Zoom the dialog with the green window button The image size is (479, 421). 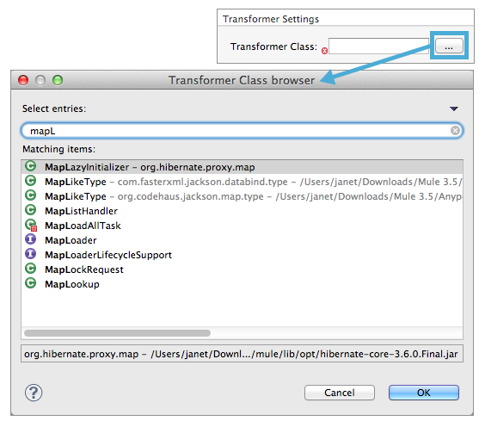(58, 80)
